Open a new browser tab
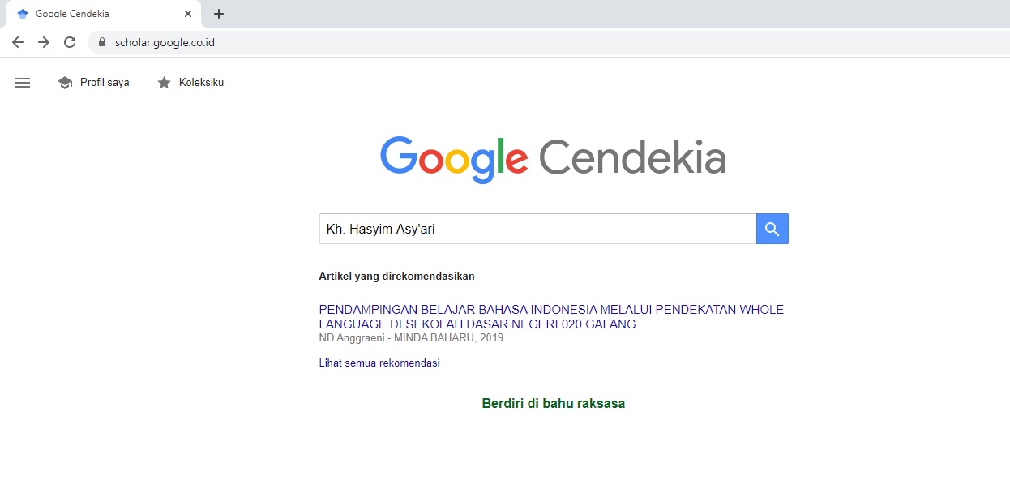This screenshot has width=1010, height=498. 219,14
